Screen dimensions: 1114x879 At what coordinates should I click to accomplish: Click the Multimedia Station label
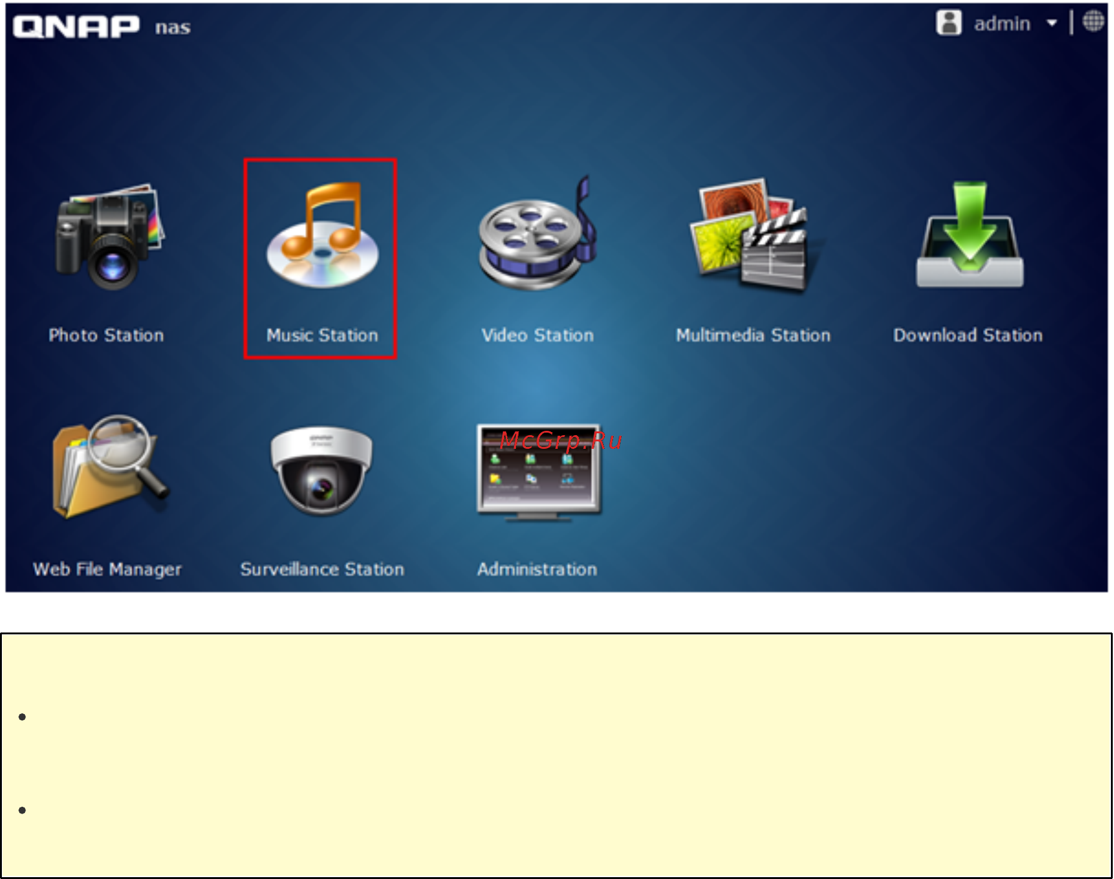[753, 336]
